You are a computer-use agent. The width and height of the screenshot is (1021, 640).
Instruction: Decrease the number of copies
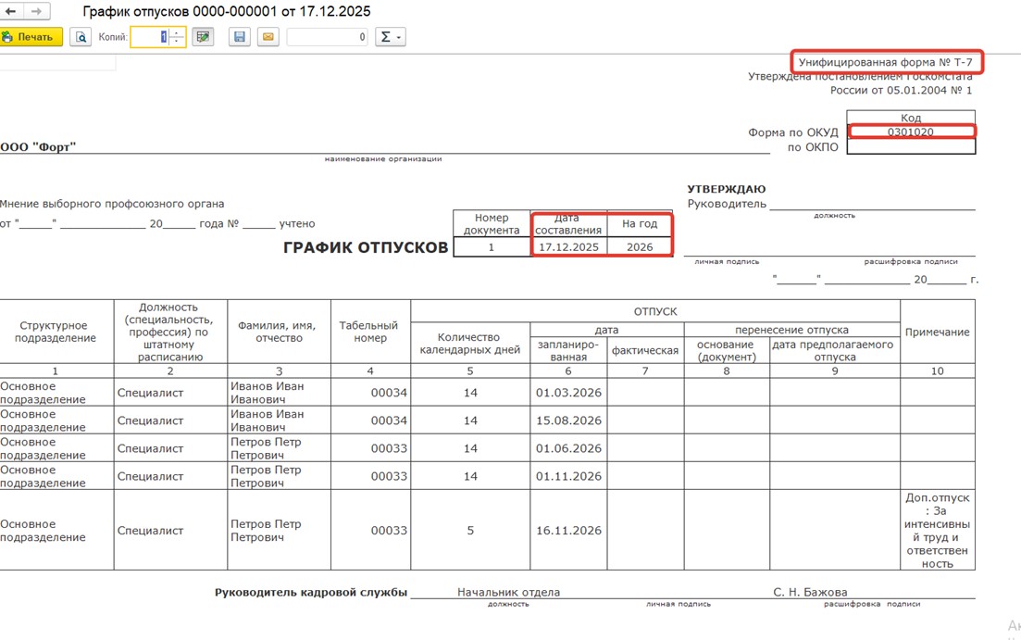coord(177,42)
